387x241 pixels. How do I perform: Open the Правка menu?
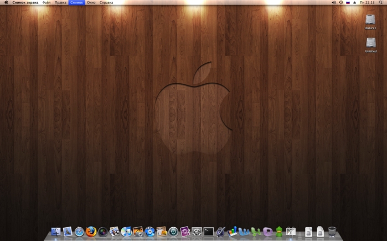click(60, 2)
